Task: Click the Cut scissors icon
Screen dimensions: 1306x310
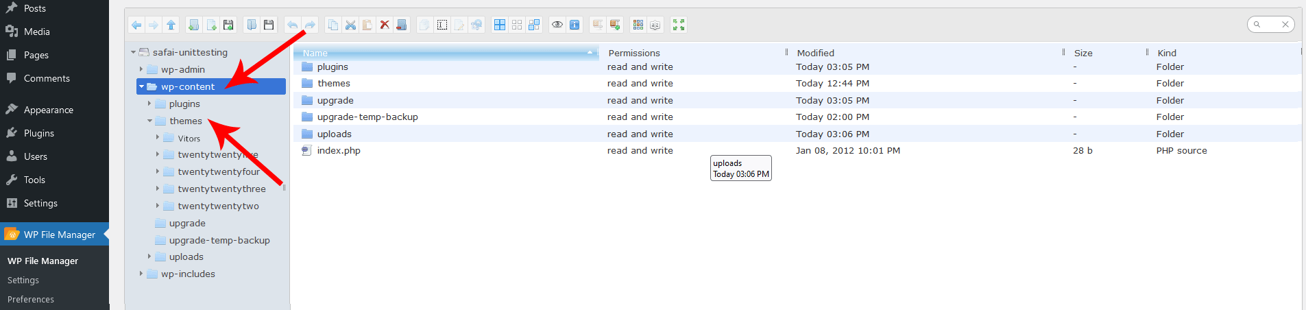Action: point(350,25)
